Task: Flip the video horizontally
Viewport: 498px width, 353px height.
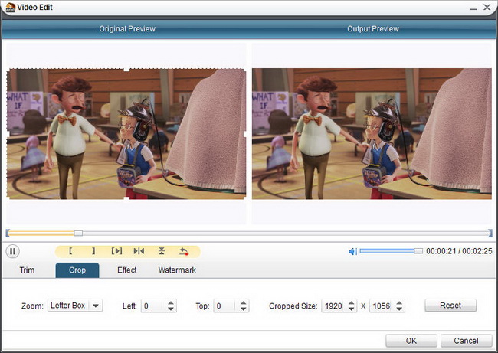Action: pyautogui.click(x=139, y=251)
